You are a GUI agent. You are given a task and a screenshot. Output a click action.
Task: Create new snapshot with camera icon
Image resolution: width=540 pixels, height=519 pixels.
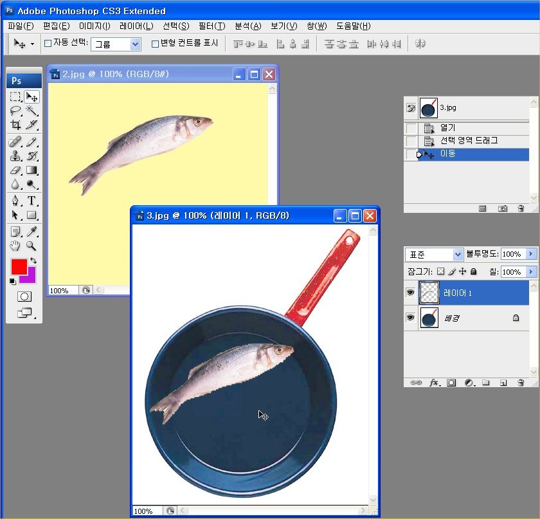[x=503, y=208]
